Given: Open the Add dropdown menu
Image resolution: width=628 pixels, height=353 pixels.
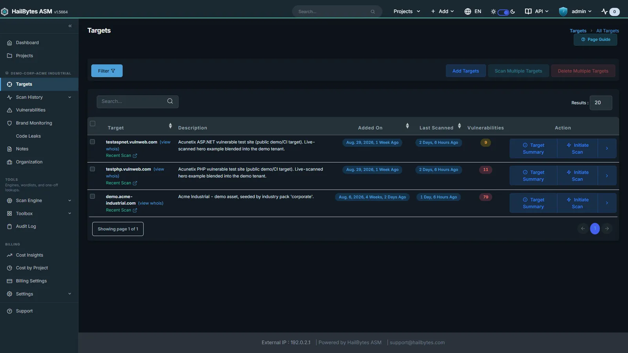Looking at the screenshot, I should point(442,11).
